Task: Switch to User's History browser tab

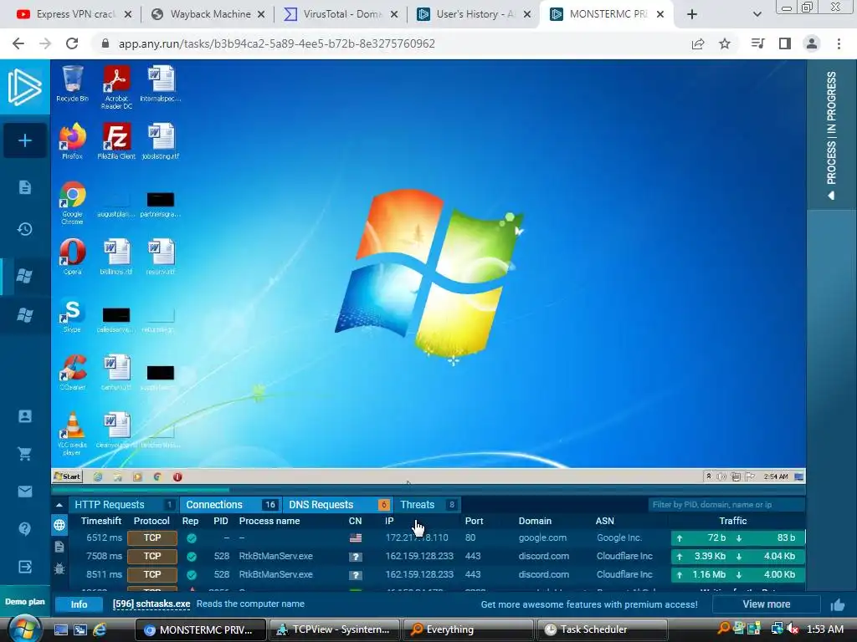Action: 474,14
